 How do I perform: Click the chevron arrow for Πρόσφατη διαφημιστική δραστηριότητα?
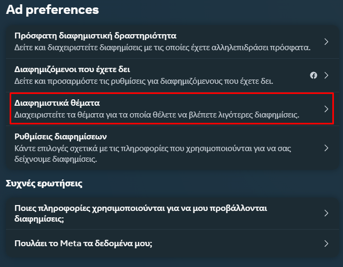click(326, 42)
